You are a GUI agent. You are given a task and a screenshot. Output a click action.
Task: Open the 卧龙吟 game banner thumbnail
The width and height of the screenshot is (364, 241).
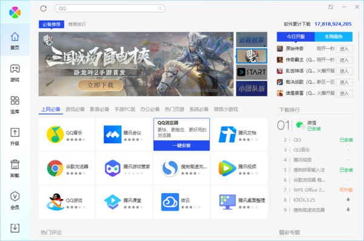pos(252,56)
